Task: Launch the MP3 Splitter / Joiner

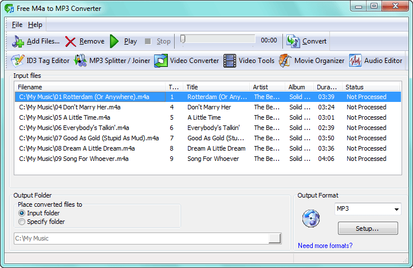Action: (112, 61)
